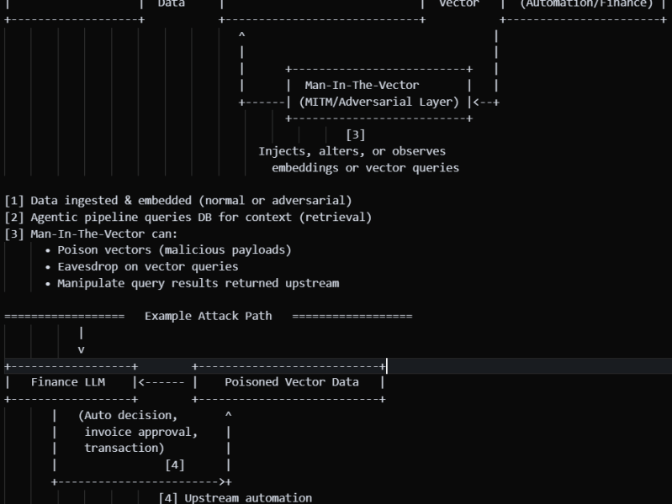Click the text 'Man-In-The-Vector' in the diagram box
This screenshot has height=504, width=672.
tap(362, 85)
